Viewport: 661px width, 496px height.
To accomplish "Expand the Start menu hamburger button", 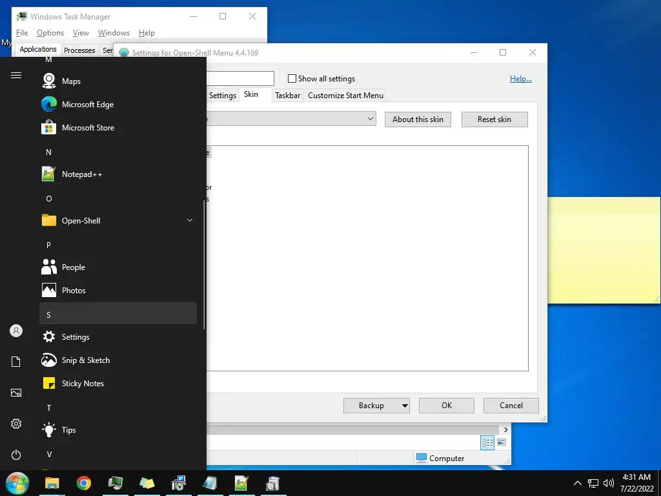I will click(16, 75).
